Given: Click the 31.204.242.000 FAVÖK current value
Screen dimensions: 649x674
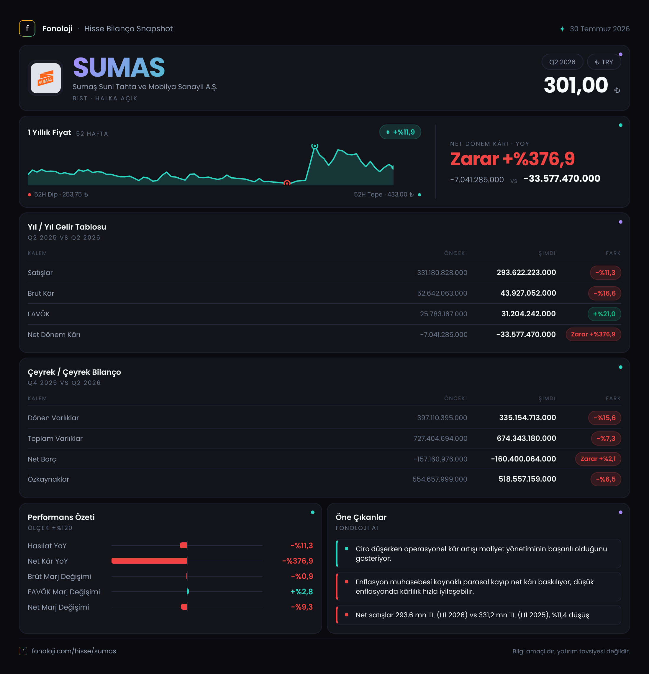Looking at the screenshot, I should [528, 314].
